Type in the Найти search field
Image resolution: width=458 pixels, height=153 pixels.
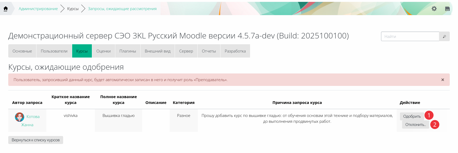click(x=410, y=37)
